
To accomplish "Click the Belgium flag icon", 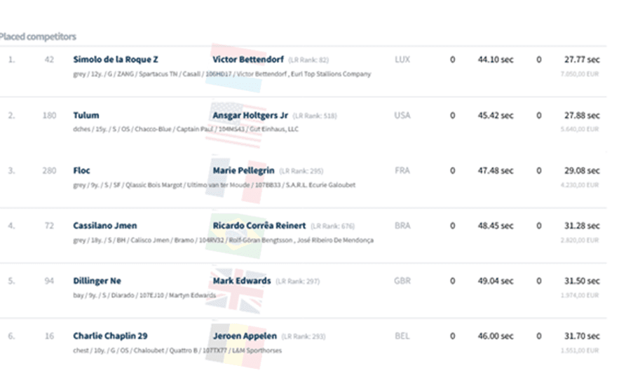I will click(236, 349).
